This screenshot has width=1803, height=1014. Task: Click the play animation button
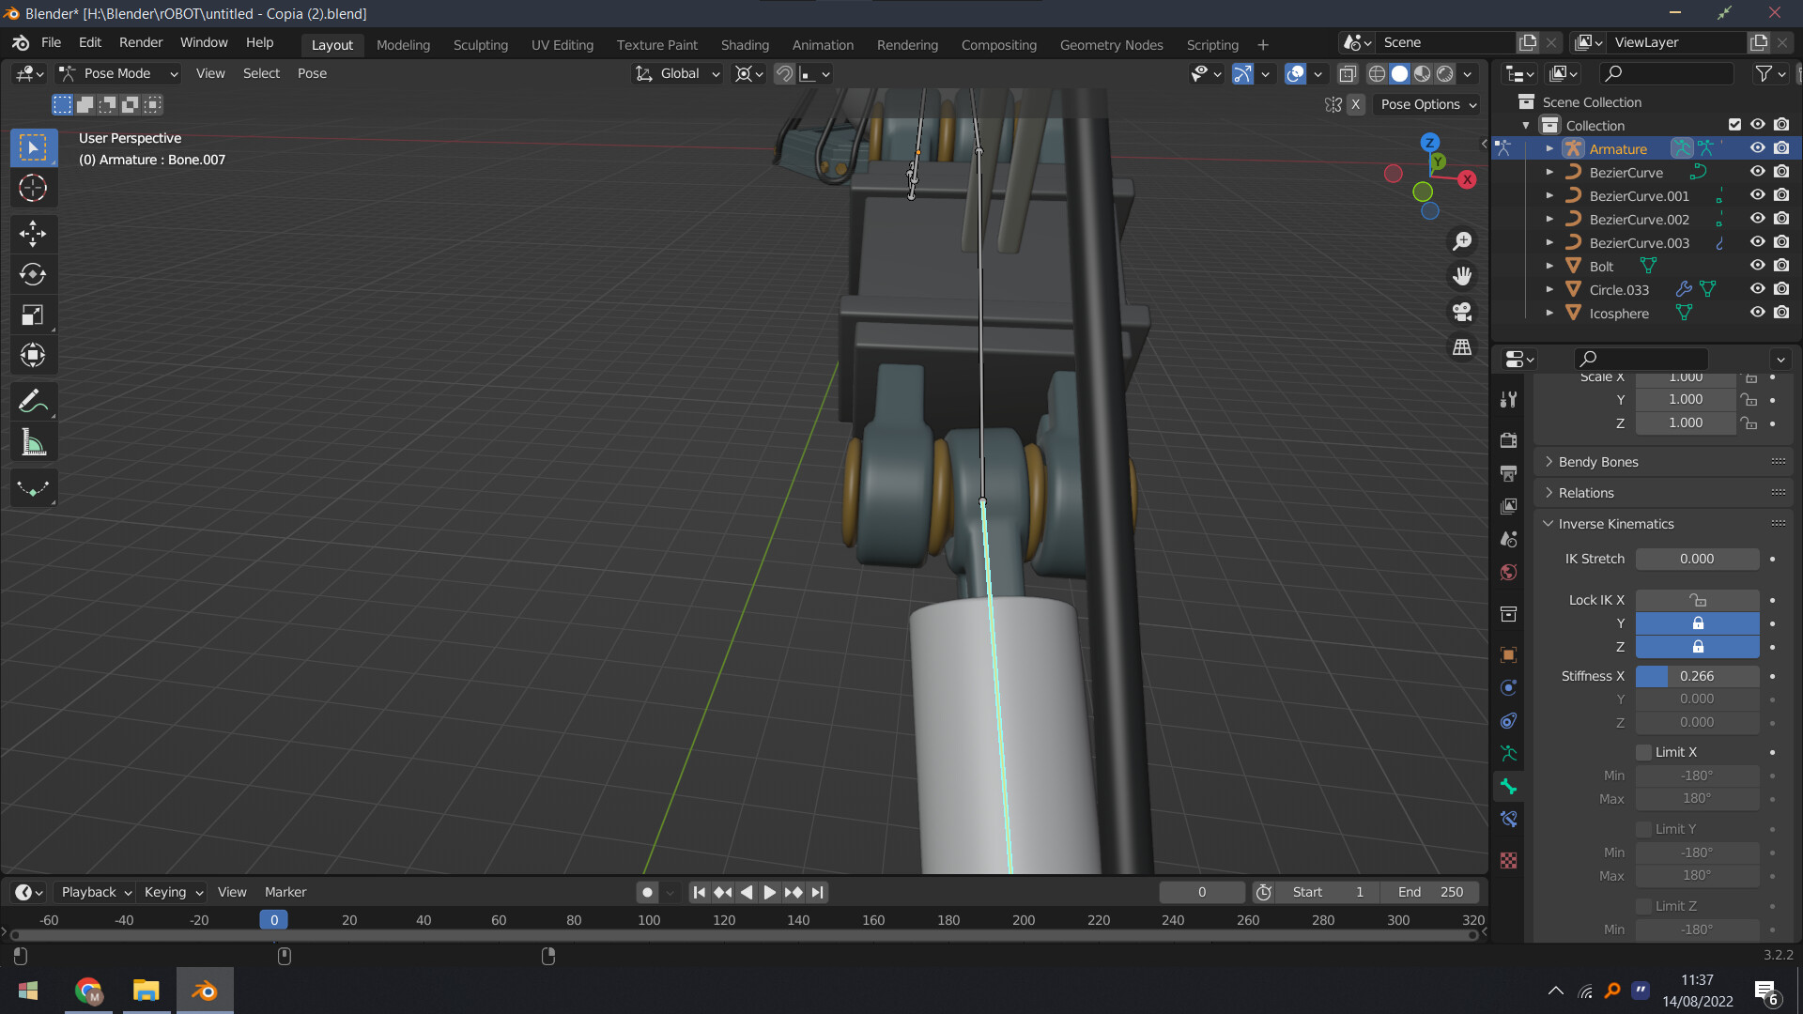pos(769,892)
